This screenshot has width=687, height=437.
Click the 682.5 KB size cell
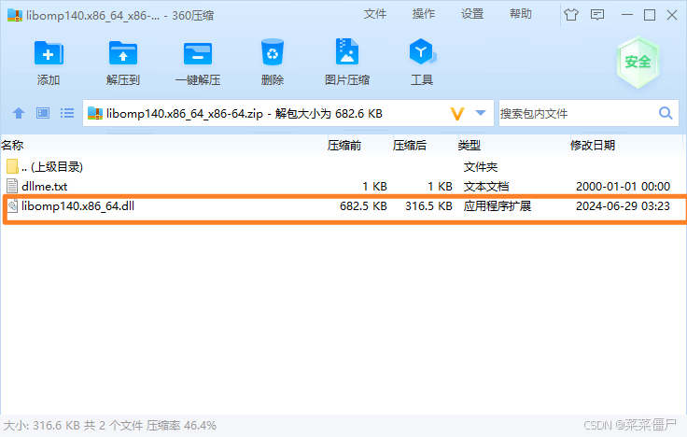pyautogui.click(x=363, y=206)
